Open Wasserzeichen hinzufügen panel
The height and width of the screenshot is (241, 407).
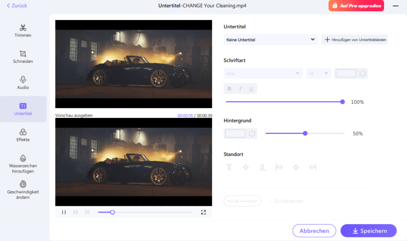[x=23, y=164]
